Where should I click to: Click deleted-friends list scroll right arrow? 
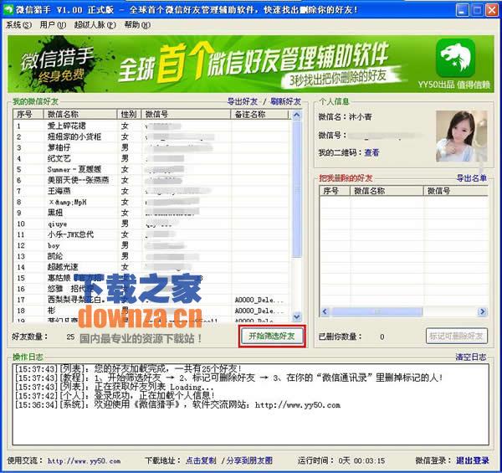pyautogui.click(x=482, y=311)
